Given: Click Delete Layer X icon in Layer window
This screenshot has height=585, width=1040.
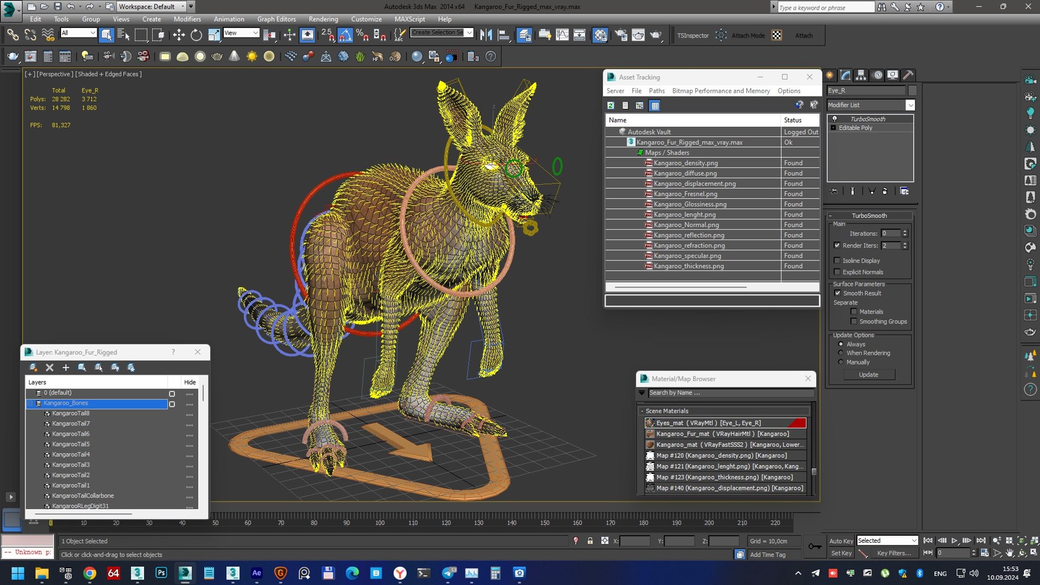Looking at the screenshot, I should pos(49,367).
